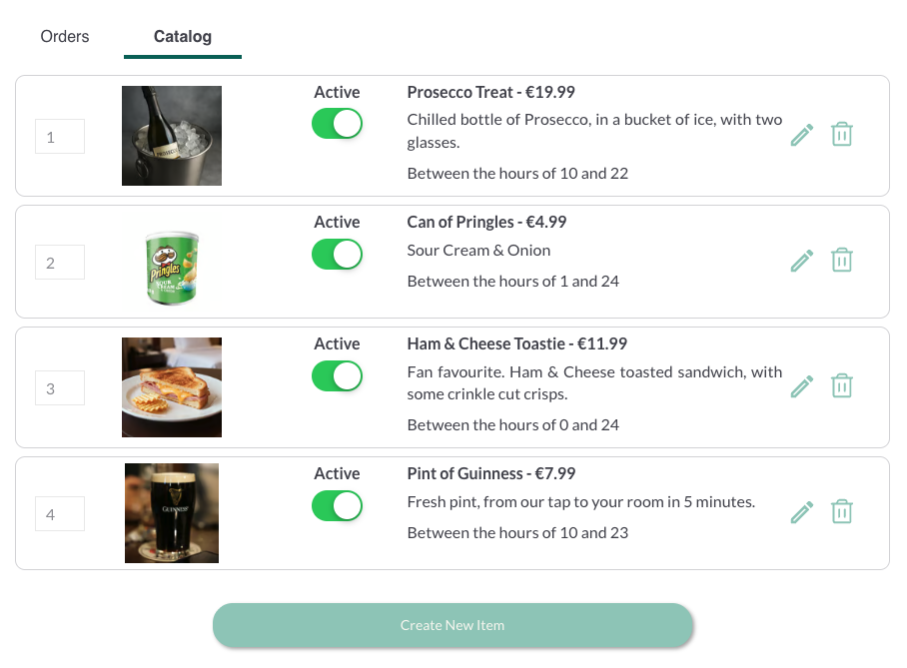Deactivate the Ham & Cheese Toastie listing
The width and height of the screenshot is (907, 668).
(337, 376)
